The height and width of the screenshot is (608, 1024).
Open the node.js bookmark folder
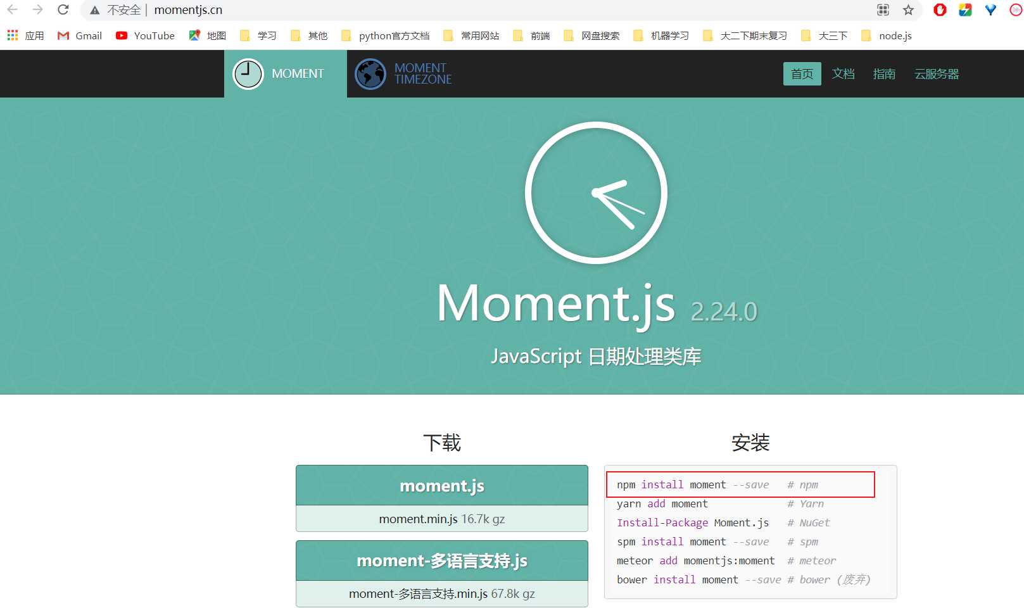(x=887, y=35)
